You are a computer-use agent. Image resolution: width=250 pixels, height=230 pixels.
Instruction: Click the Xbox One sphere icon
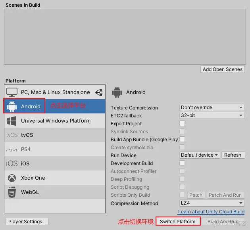[12, 178]
